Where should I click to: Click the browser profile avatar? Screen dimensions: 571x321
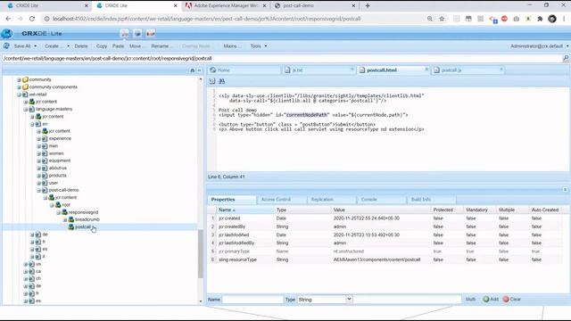coord(552,19)
